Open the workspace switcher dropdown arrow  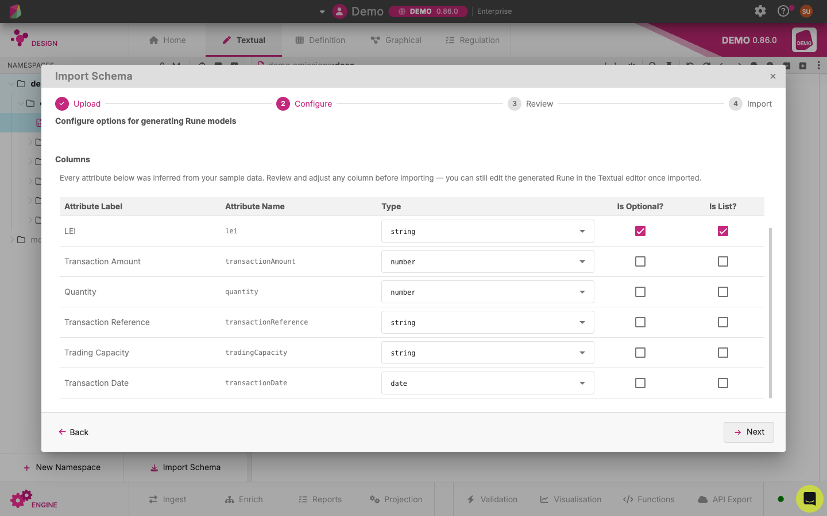tap(322, 11)
